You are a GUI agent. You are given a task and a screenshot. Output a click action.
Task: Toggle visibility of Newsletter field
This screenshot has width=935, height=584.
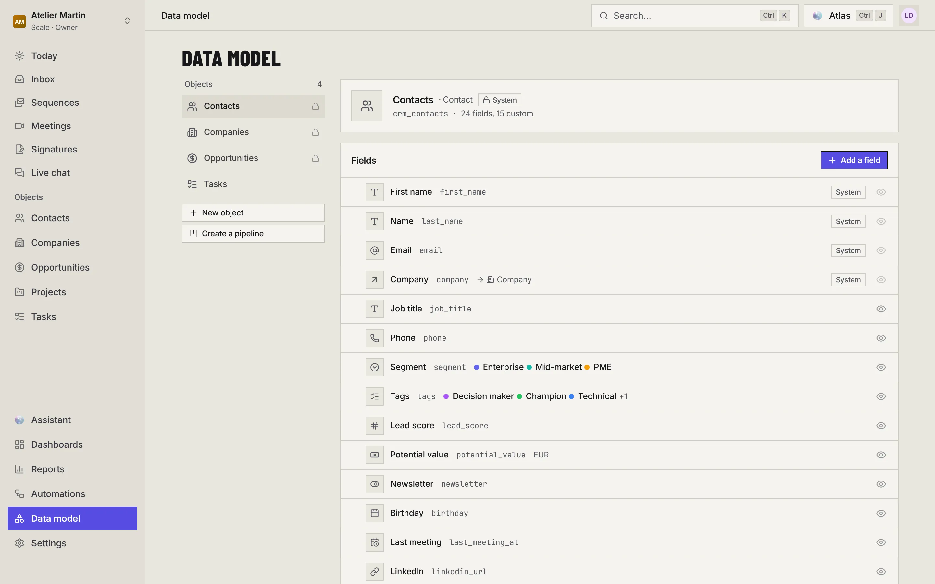(881, 484)
